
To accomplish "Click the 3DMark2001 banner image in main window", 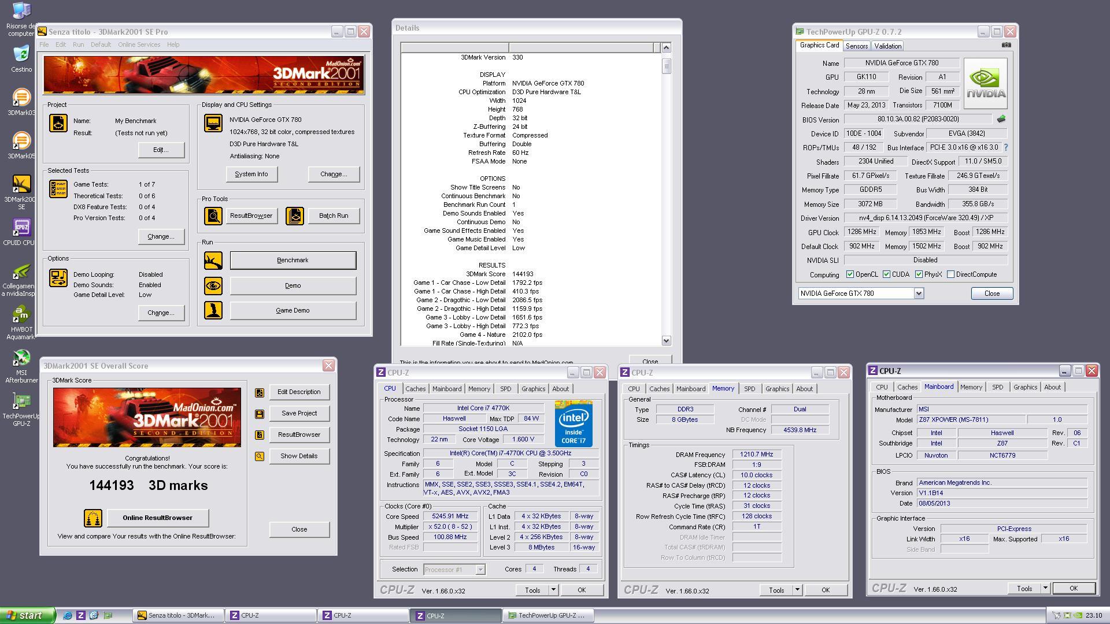I will coord(204,75).
